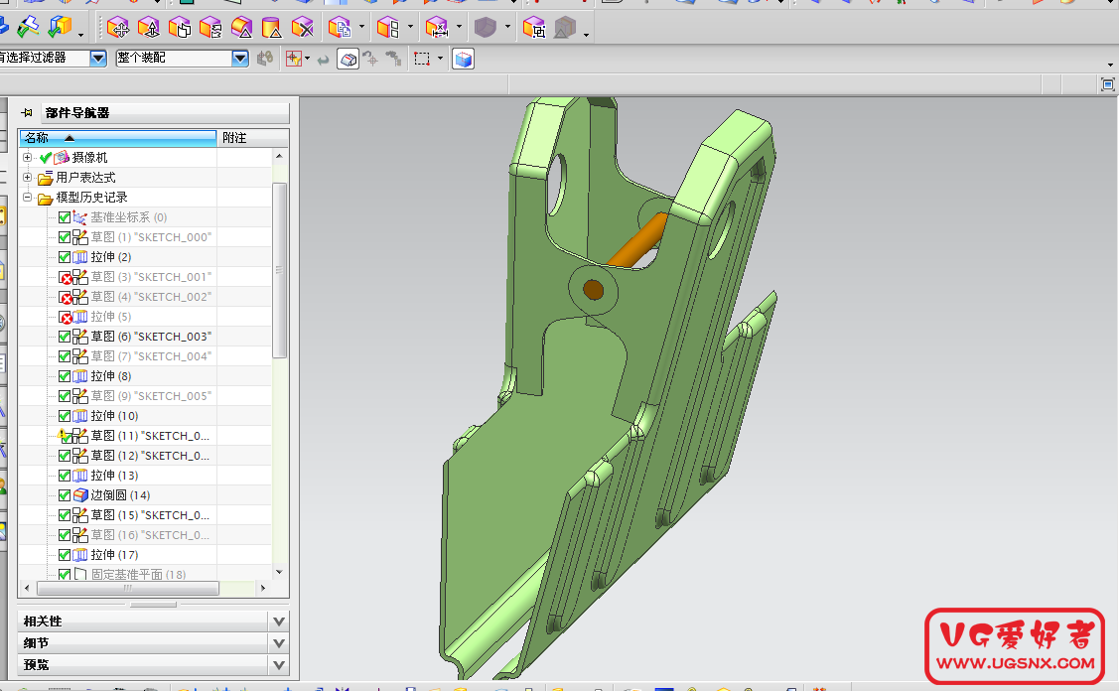Sort by the 名称 column header
Viewport: 1119px width, 691px height.
118,138
